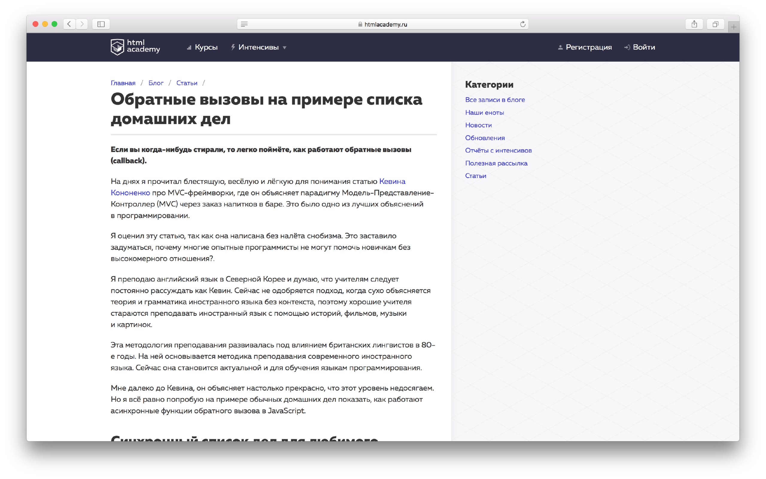Open Полезная рассылка category
This screenshot has width=766, height=479.
coord(496,163)
